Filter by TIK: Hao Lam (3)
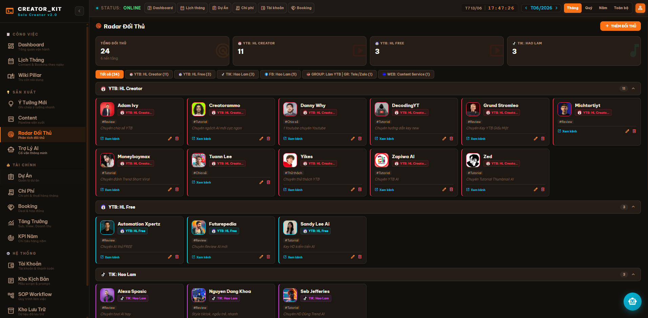Screen dimensions: 648x318 [x=238, y=74]
